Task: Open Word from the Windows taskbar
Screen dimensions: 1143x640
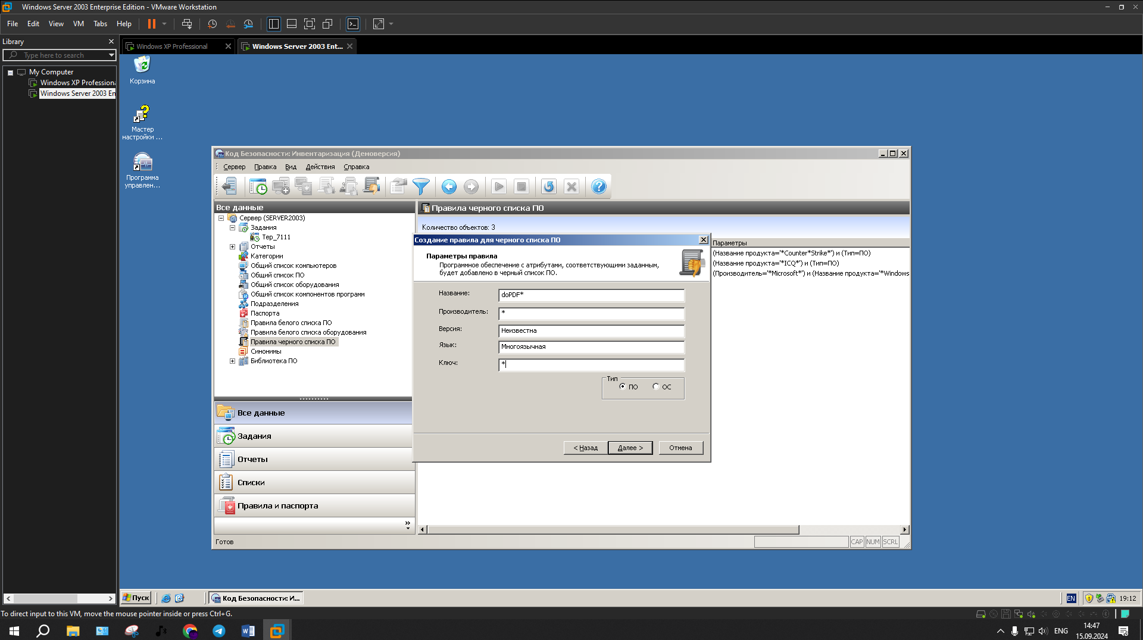Action: pyautogui.click(x=248, y=631)
